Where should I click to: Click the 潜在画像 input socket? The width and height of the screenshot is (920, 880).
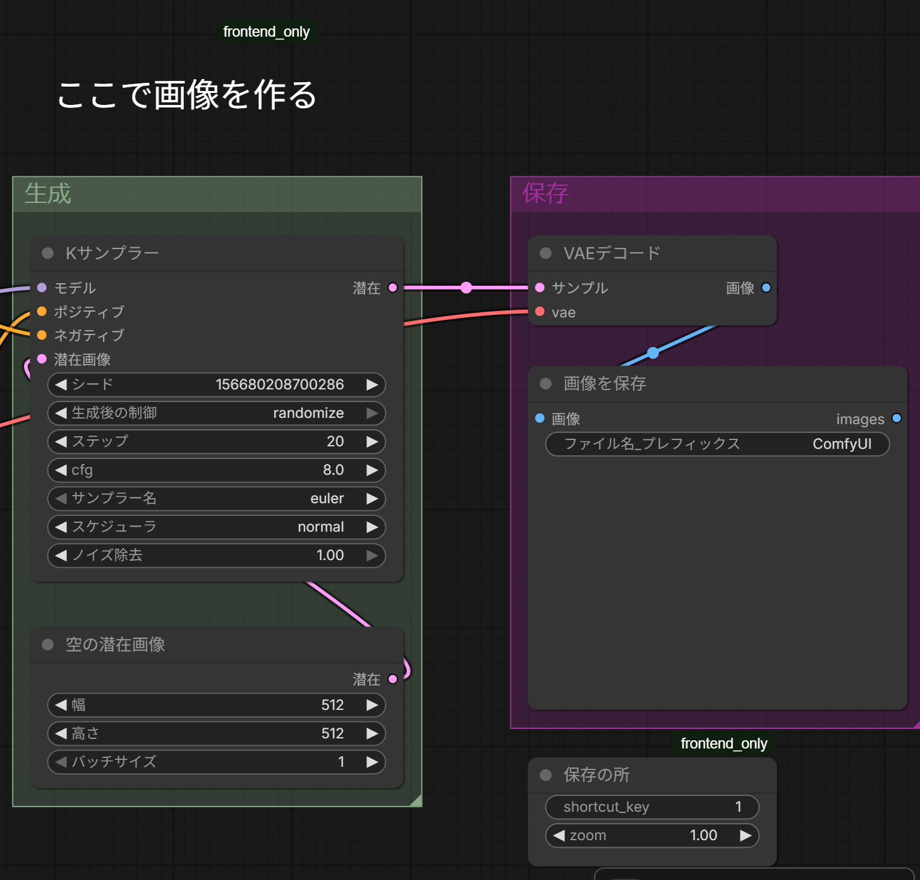click(42, 359)
